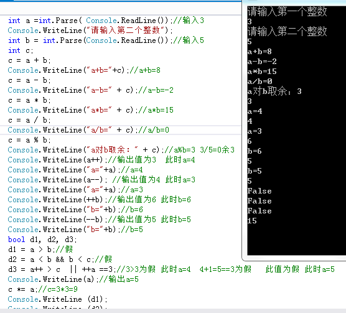Click the comment "//a*b=15"

[156, 110]
